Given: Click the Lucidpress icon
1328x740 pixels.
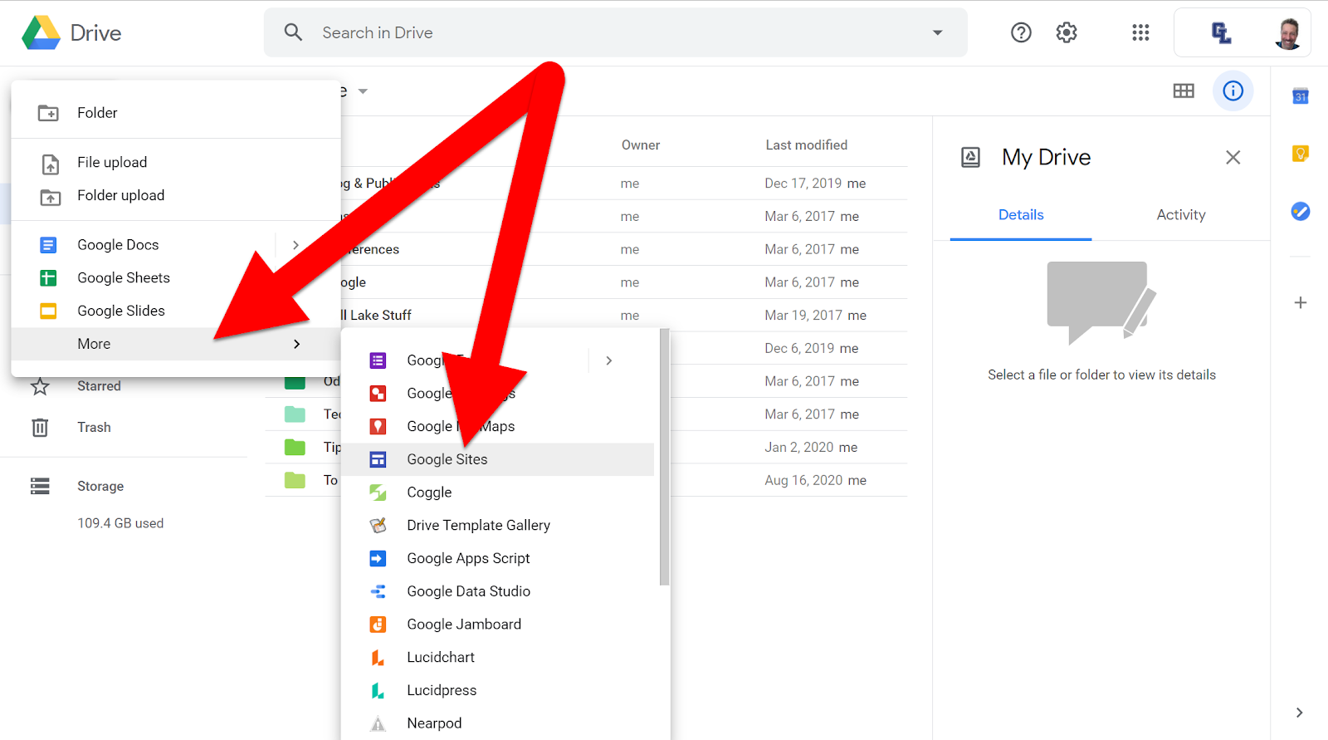Looking at the screenshot, I should point(378,690).
